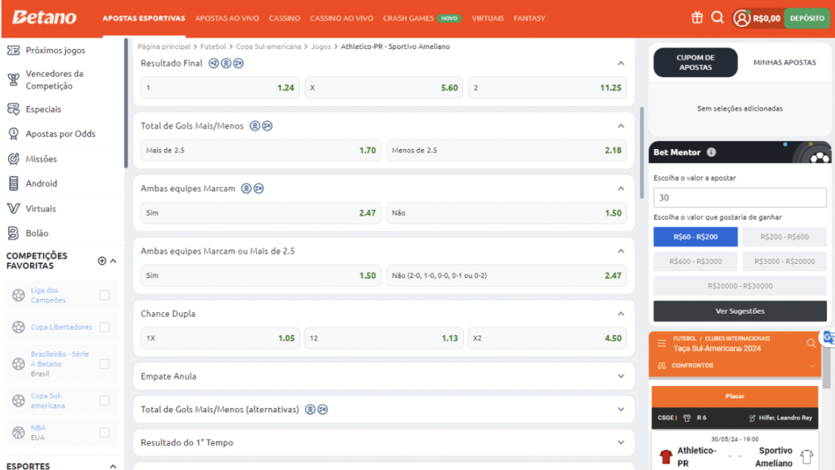Screen dimensions: 835x470
Task: Click the Especiais sidebar icon
Action: click(13, 109)
